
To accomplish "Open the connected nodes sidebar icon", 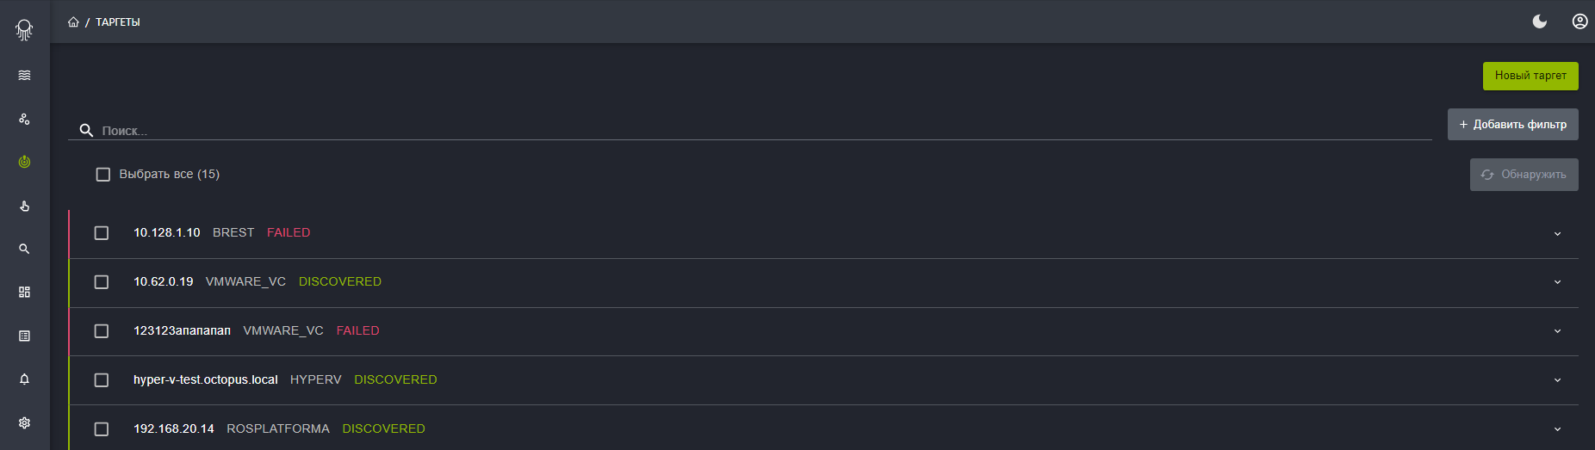I will pos(24,119).
